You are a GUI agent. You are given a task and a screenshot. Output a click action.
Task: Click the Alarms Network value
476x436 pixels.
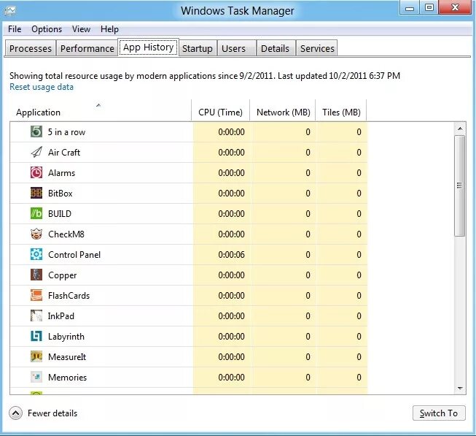click(x=308, y=173)
